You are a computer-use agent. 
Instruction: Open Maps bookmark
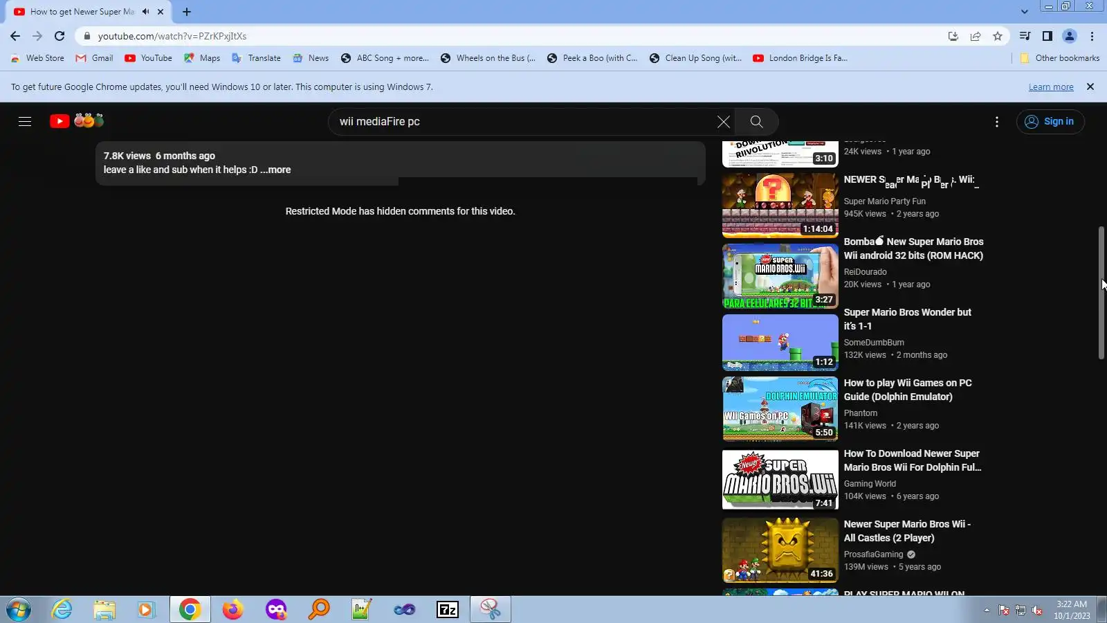click(x=202, y=58)
